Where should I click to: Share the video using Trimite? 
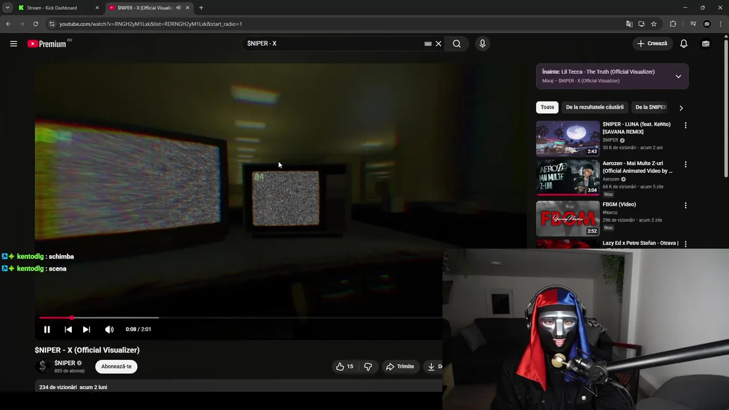pyautogui.click(x=400, y=367)
